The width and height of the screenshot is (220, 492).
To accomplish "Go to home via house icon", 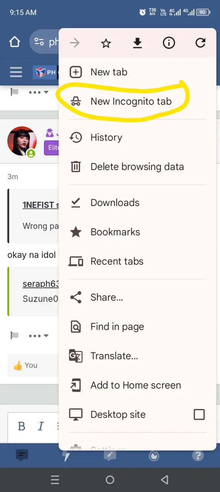I will point(15,42).
